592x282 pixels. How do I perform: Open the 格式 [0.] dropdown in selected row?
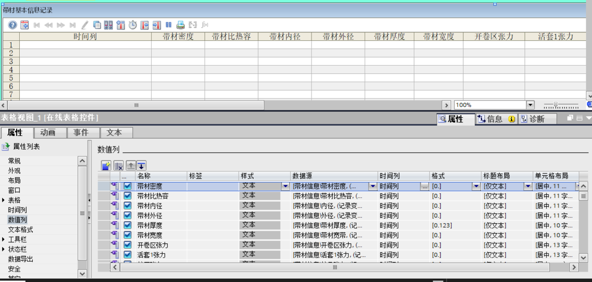[477, 186]
